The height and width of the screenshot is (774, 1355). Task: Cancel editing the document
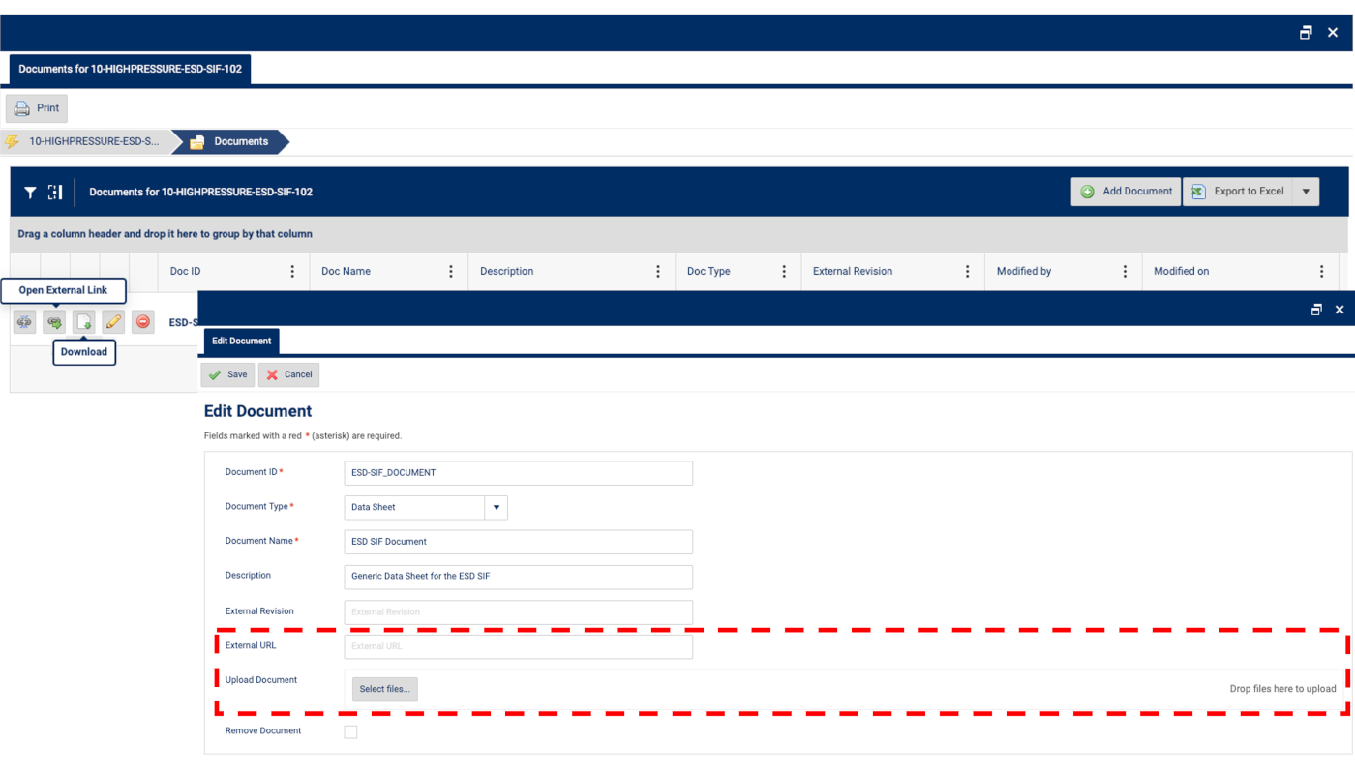[288, 374]
